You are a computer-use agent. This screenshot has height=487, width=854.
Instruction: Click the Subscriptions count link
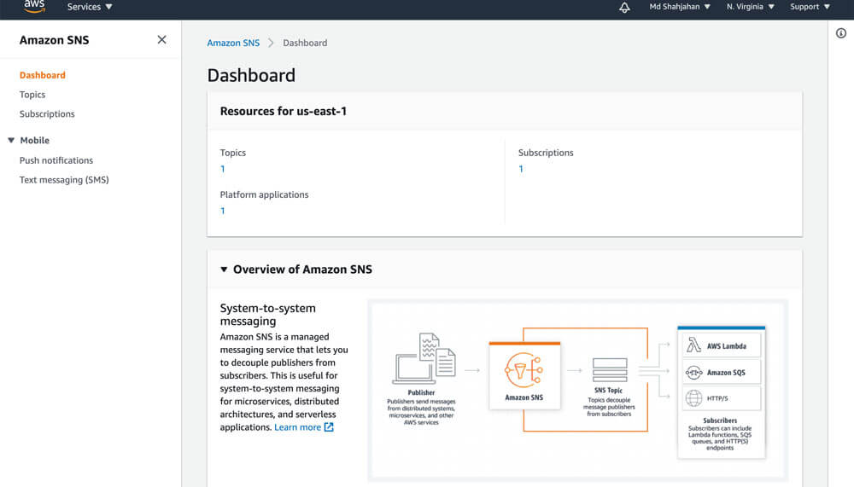pyautogui.click(x=521, y=169)
